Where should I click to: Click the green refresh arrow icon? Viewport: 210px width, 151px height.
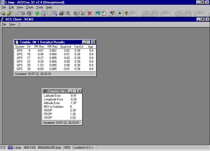(x=37, y=13)
